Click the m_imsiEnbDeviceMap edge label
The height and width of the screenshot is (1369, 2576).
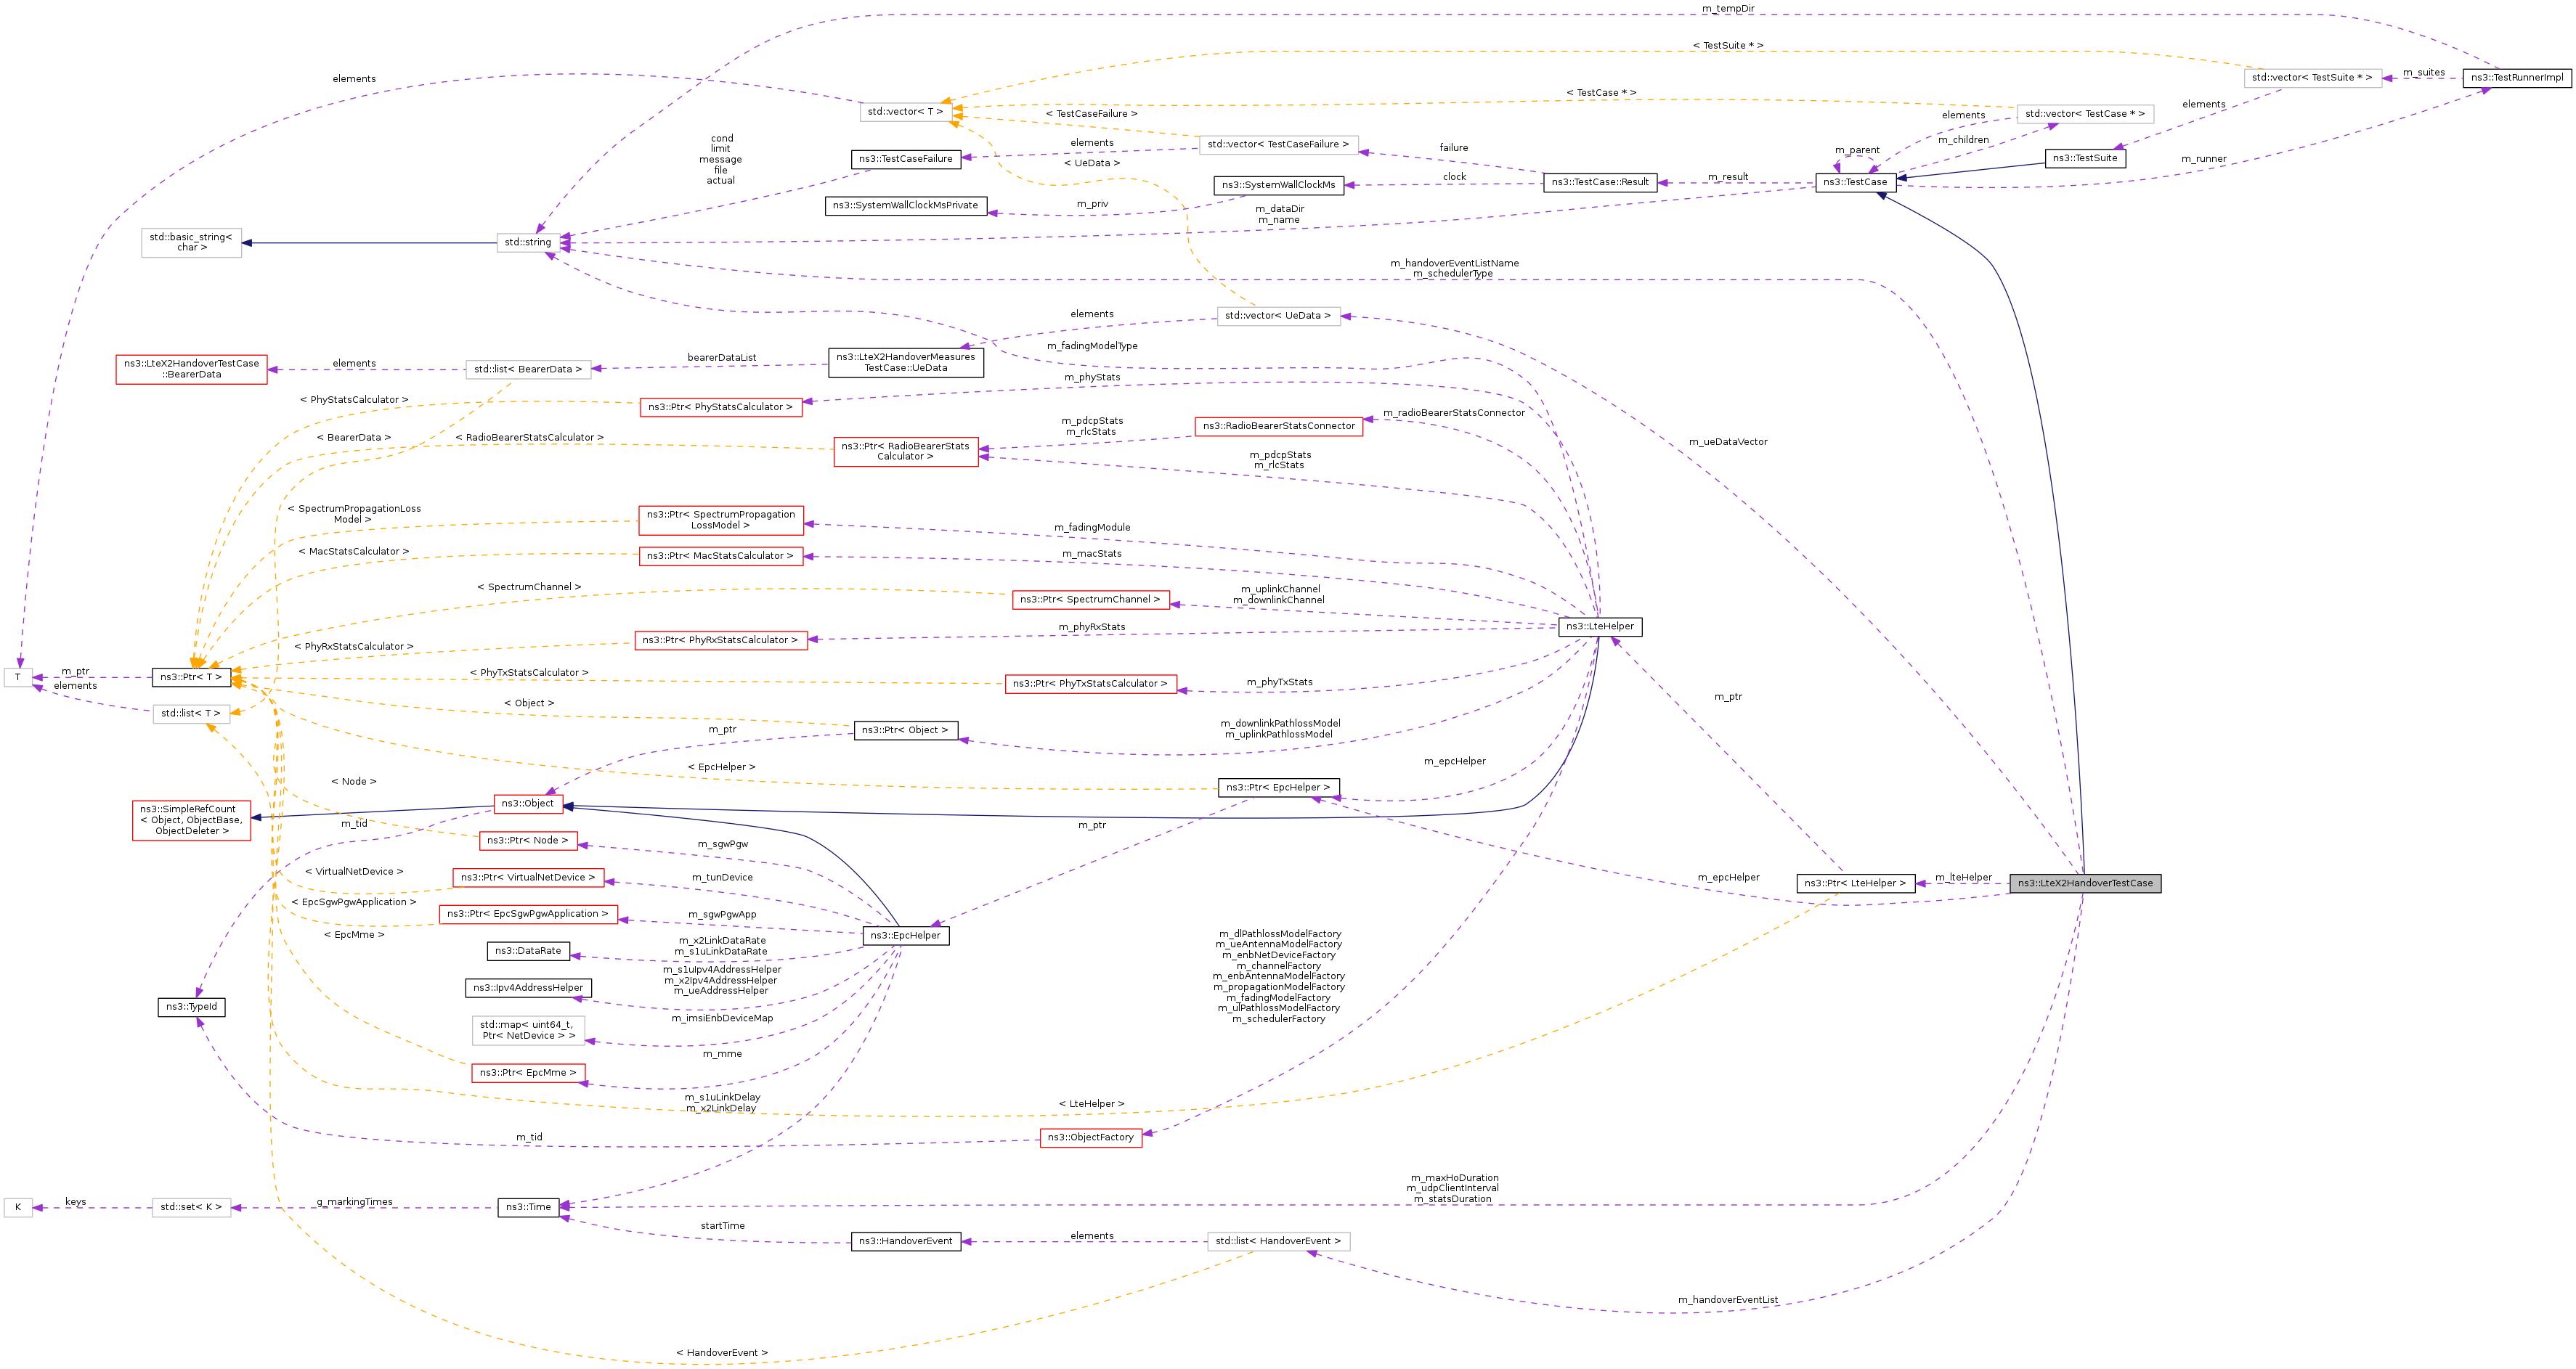click(x=722, y=1019)
